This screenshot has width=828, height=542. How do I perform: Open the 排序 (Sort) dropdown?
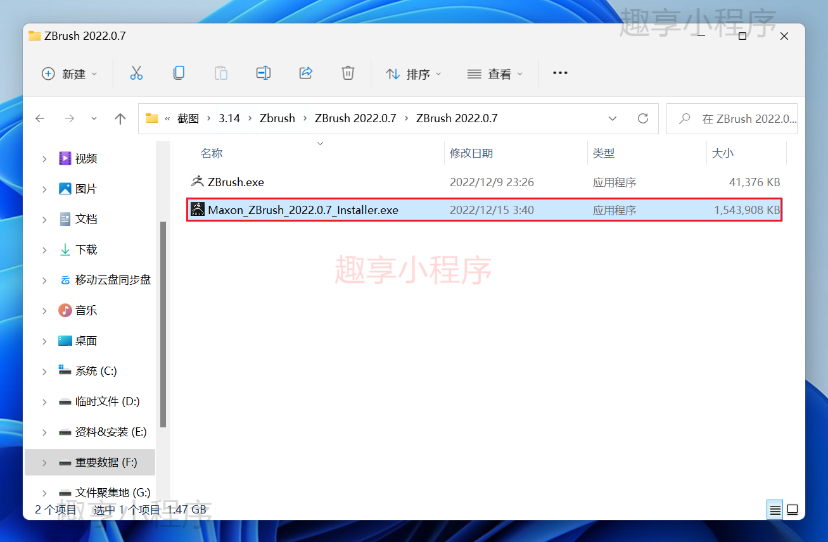coord(414,74)
